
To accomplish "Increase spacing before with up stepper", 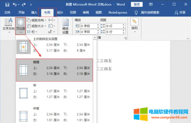I will click(124, 25).
